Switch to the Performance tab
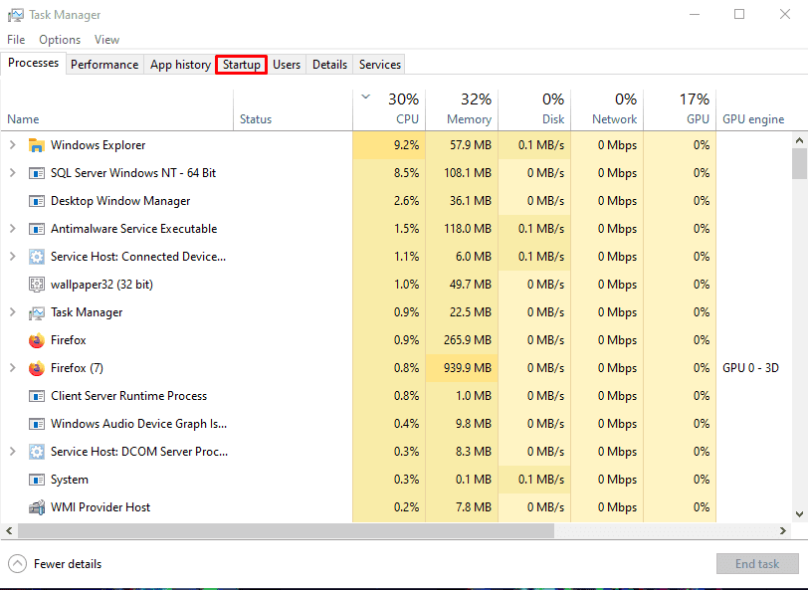Image resolution: width=808 pixels, height=590 pixels. (104, 65)
